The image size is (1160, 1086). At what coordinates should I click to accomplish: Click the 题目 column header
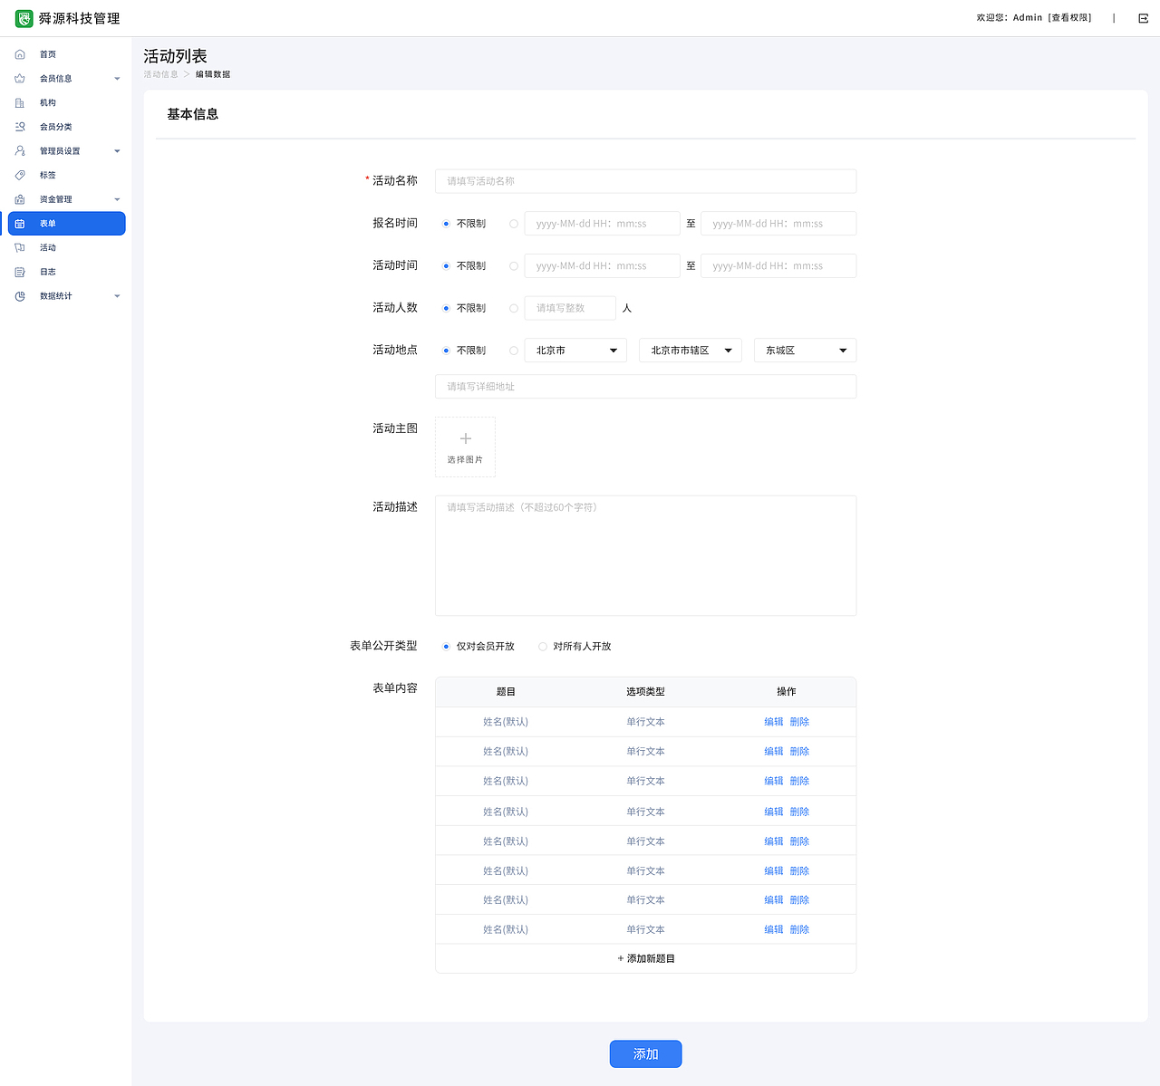[506, 692]
